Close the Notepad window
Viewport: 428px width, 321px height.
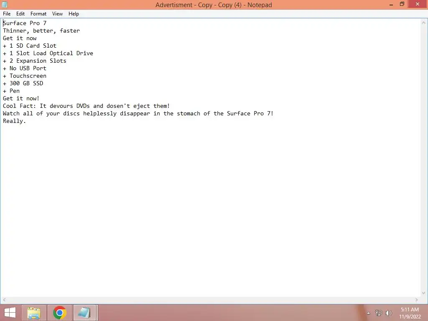click(418, 4)
